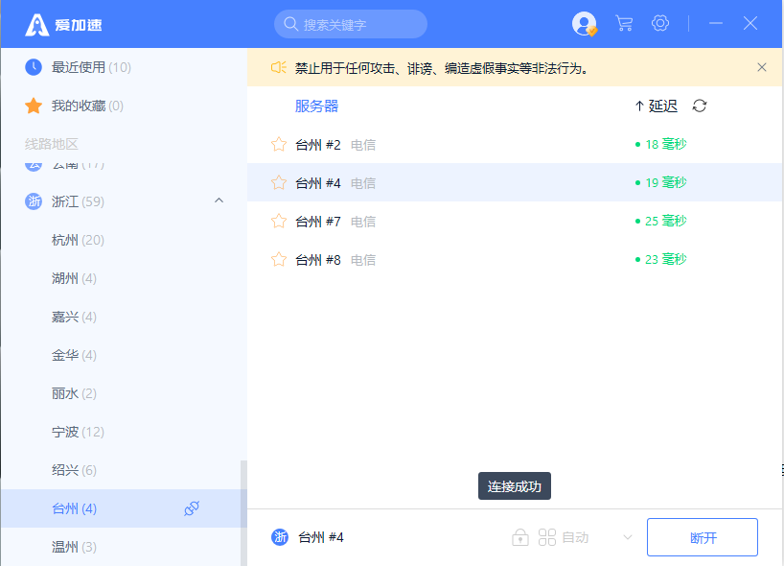The image size is (784, 566).
Task: Open the 自动 mode dropdown arrow
Action: point(628,537)
